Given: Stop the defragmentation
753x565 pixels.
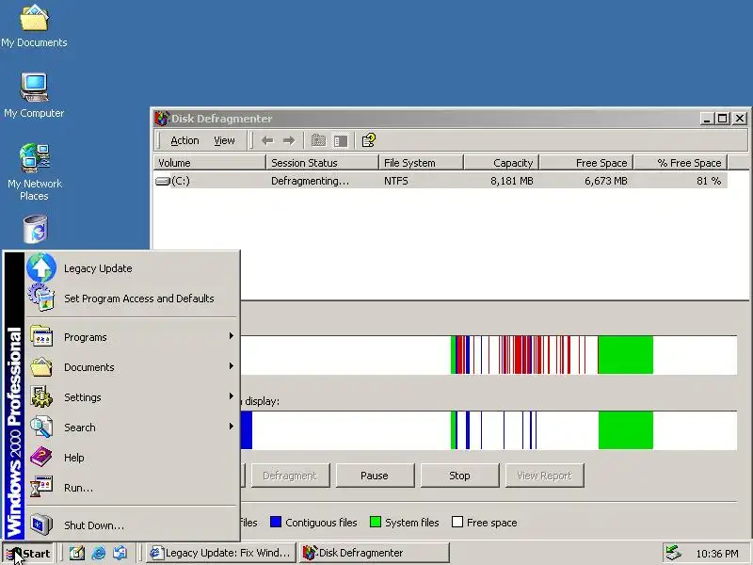Looking at the screenshot, I should pos(459,476).
